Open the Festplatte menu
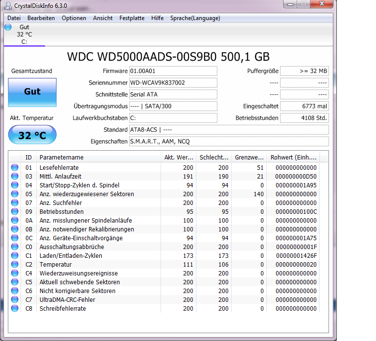The height and width of the screenshot is (341, 376). 132,18
